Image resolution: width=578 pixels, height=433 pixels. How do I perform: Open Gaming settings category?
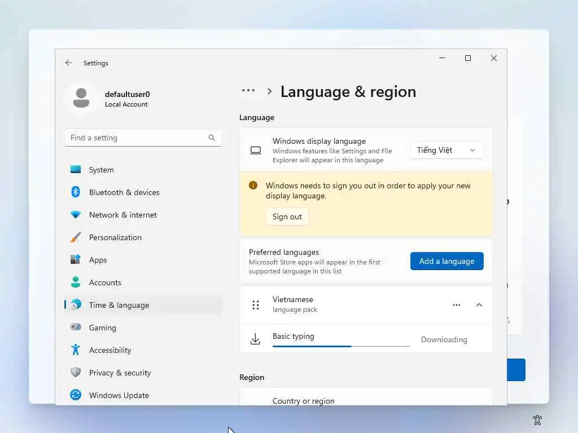[144, 328]
